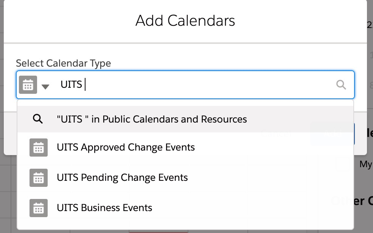This screenshot has width=373, height=233.
Task: Click the calendar picker icon left of the dropdown arrow
Action: pyautogui.click(x=28, y=84)
